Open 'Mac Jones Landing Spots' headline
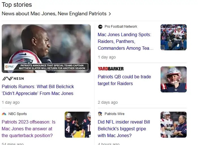 pos(125,41)
